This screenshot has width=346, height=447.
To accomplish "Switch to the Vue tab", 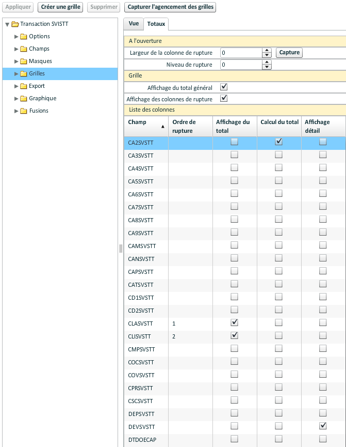I will tap(133, 23).
